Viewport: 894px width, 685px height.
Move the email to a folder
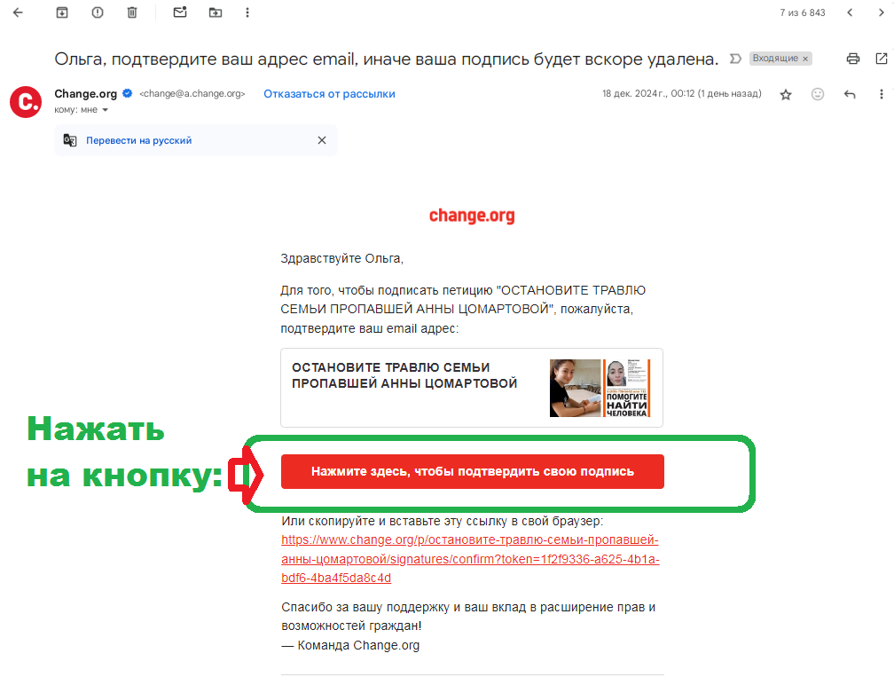[216, 12]
